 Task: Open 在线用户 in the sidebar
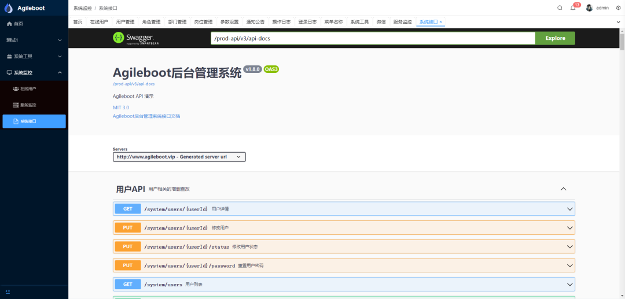coord(28,89)
